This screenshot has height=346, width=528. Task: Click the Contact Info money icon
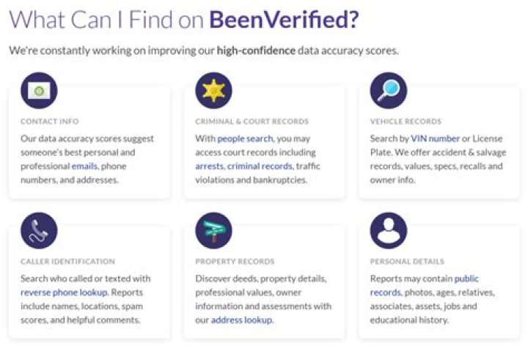(x=39, y=91)
